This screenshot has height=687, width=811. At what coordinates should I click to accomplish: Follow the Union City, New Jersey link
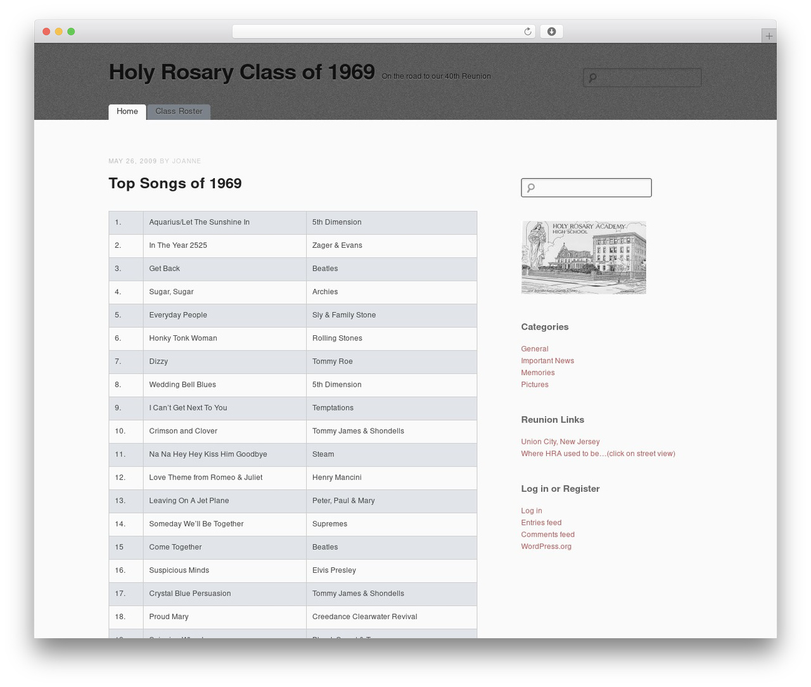click(560, 442)
